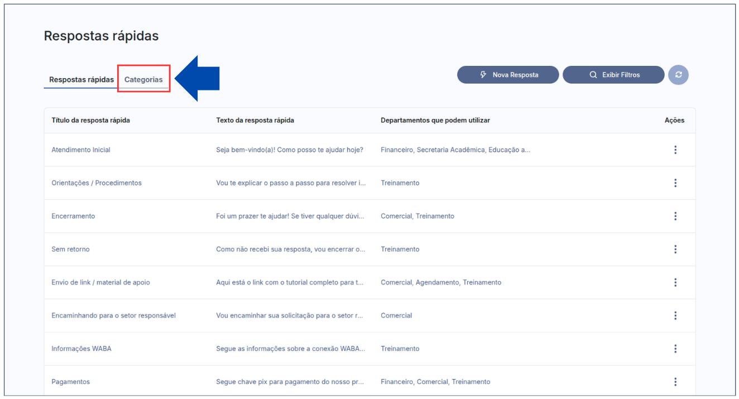
Task: Open three-dot menu for Informações WABA
Action: point(675,349)
